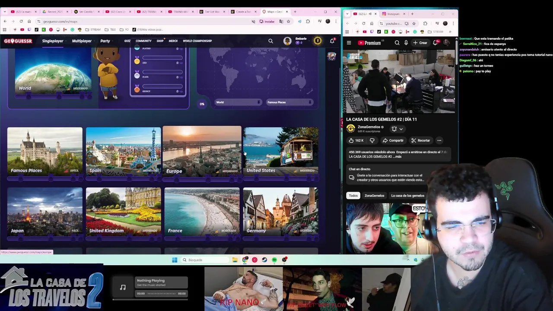Click the ZonaGemelos channel avatar
The image size is (553, 311).
coord(351,128)
